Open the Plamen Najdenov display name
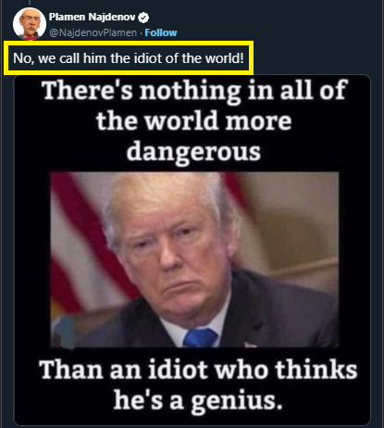Viewport: 384px width, 428px height. click(92, 17)
